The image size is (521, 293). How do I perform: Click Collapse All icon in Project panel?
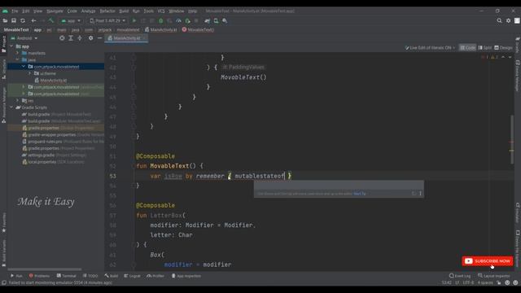(x=80, y=38)
